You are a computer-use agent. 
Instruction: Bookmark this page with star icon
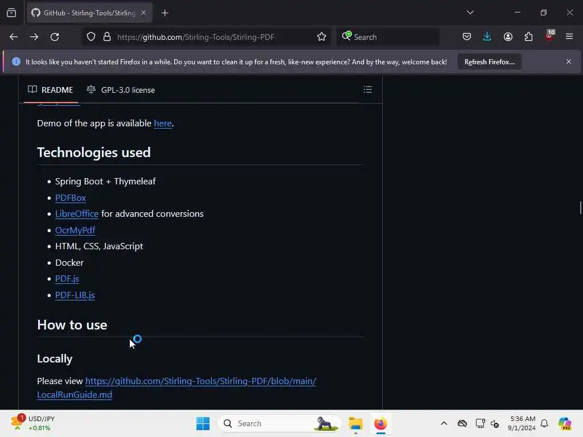(322, 37)
